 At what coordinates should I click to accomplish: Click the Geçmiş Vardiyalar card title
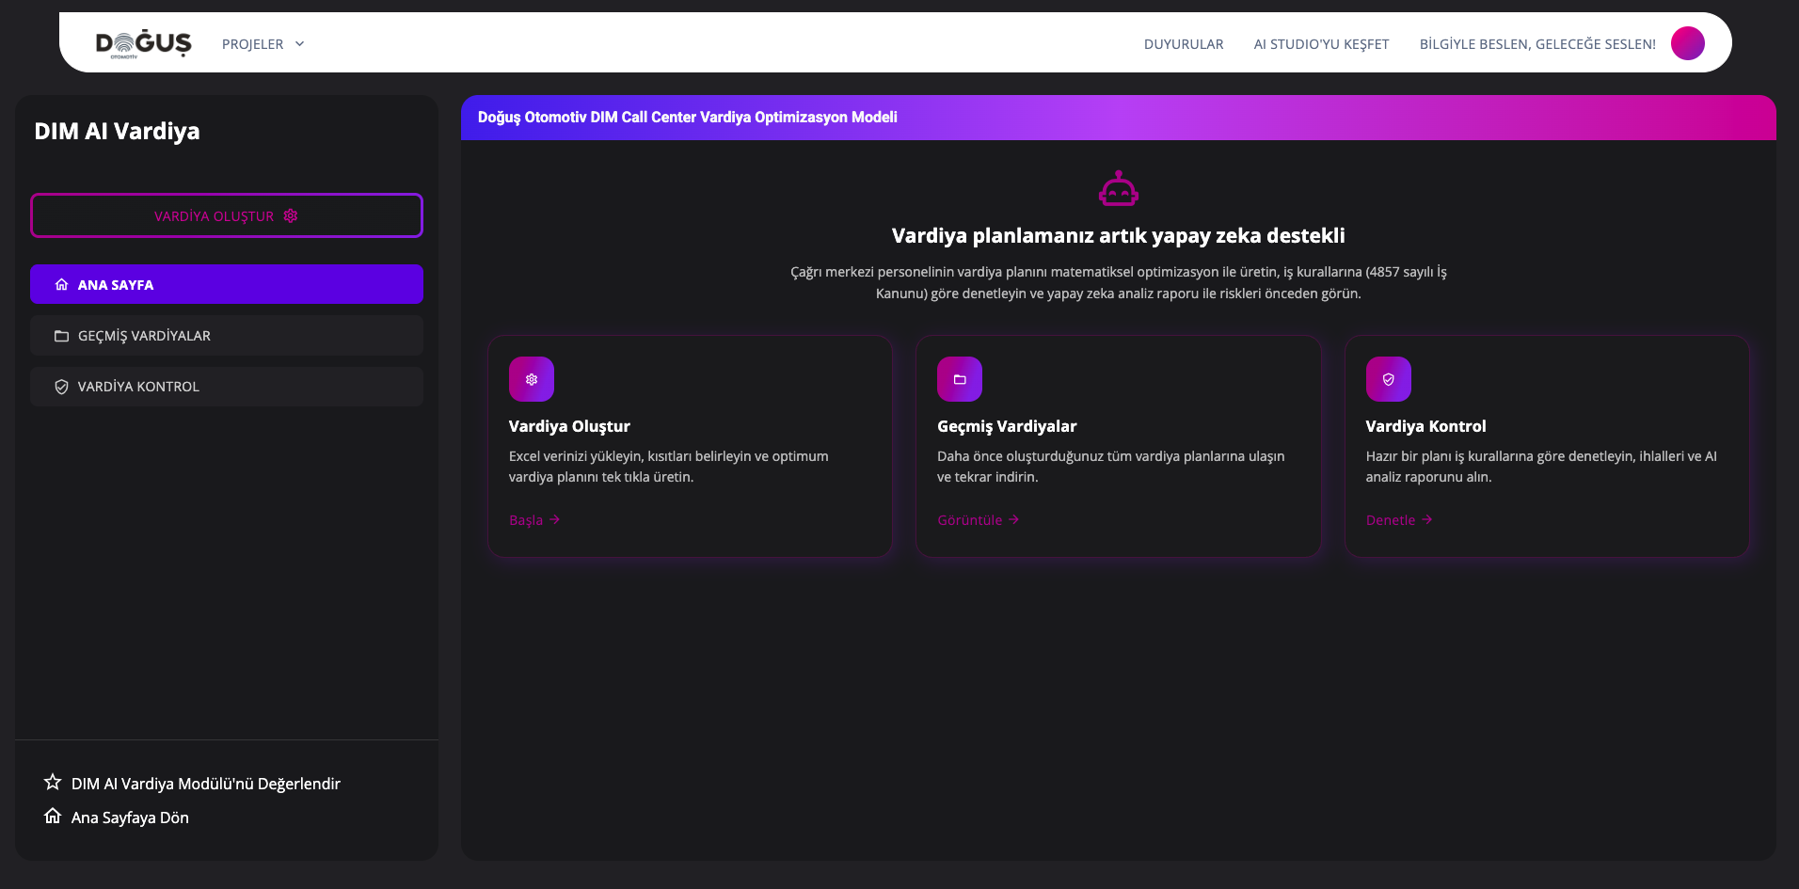(x=1007, y=426)
